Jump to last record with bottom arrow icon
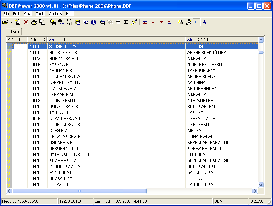Viewport: 273px width, 206px height. 169,22
